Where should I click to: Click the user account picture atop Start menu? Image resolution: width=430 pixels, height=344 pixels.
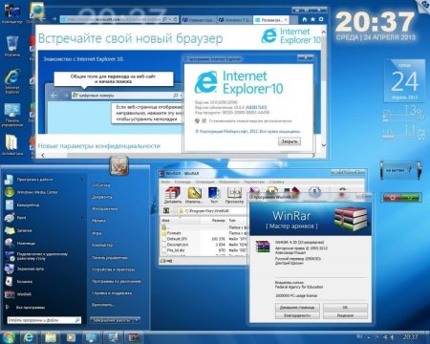(118, 166)
